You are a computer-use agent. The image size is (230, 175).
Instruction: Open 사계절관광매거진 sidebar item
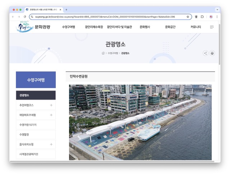pyautogui.click(x=36, y=154)
